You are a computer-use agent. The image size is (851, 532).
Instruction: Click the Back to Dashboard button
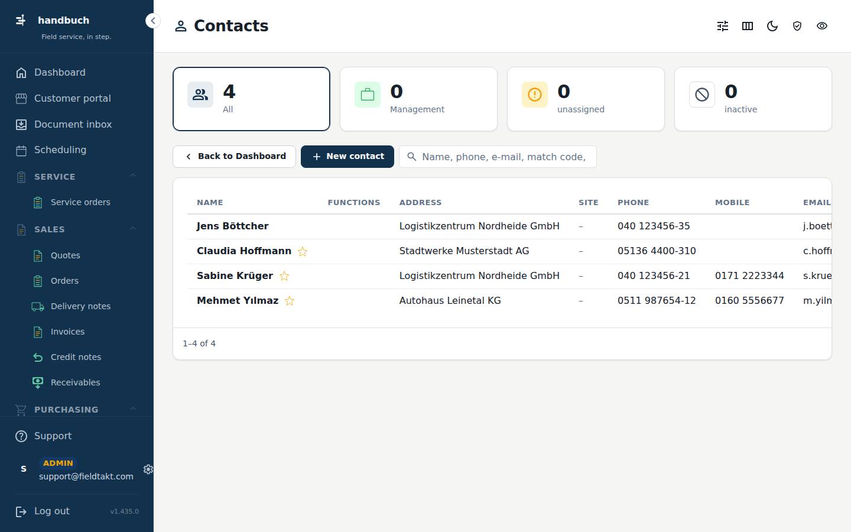point(234,157)
